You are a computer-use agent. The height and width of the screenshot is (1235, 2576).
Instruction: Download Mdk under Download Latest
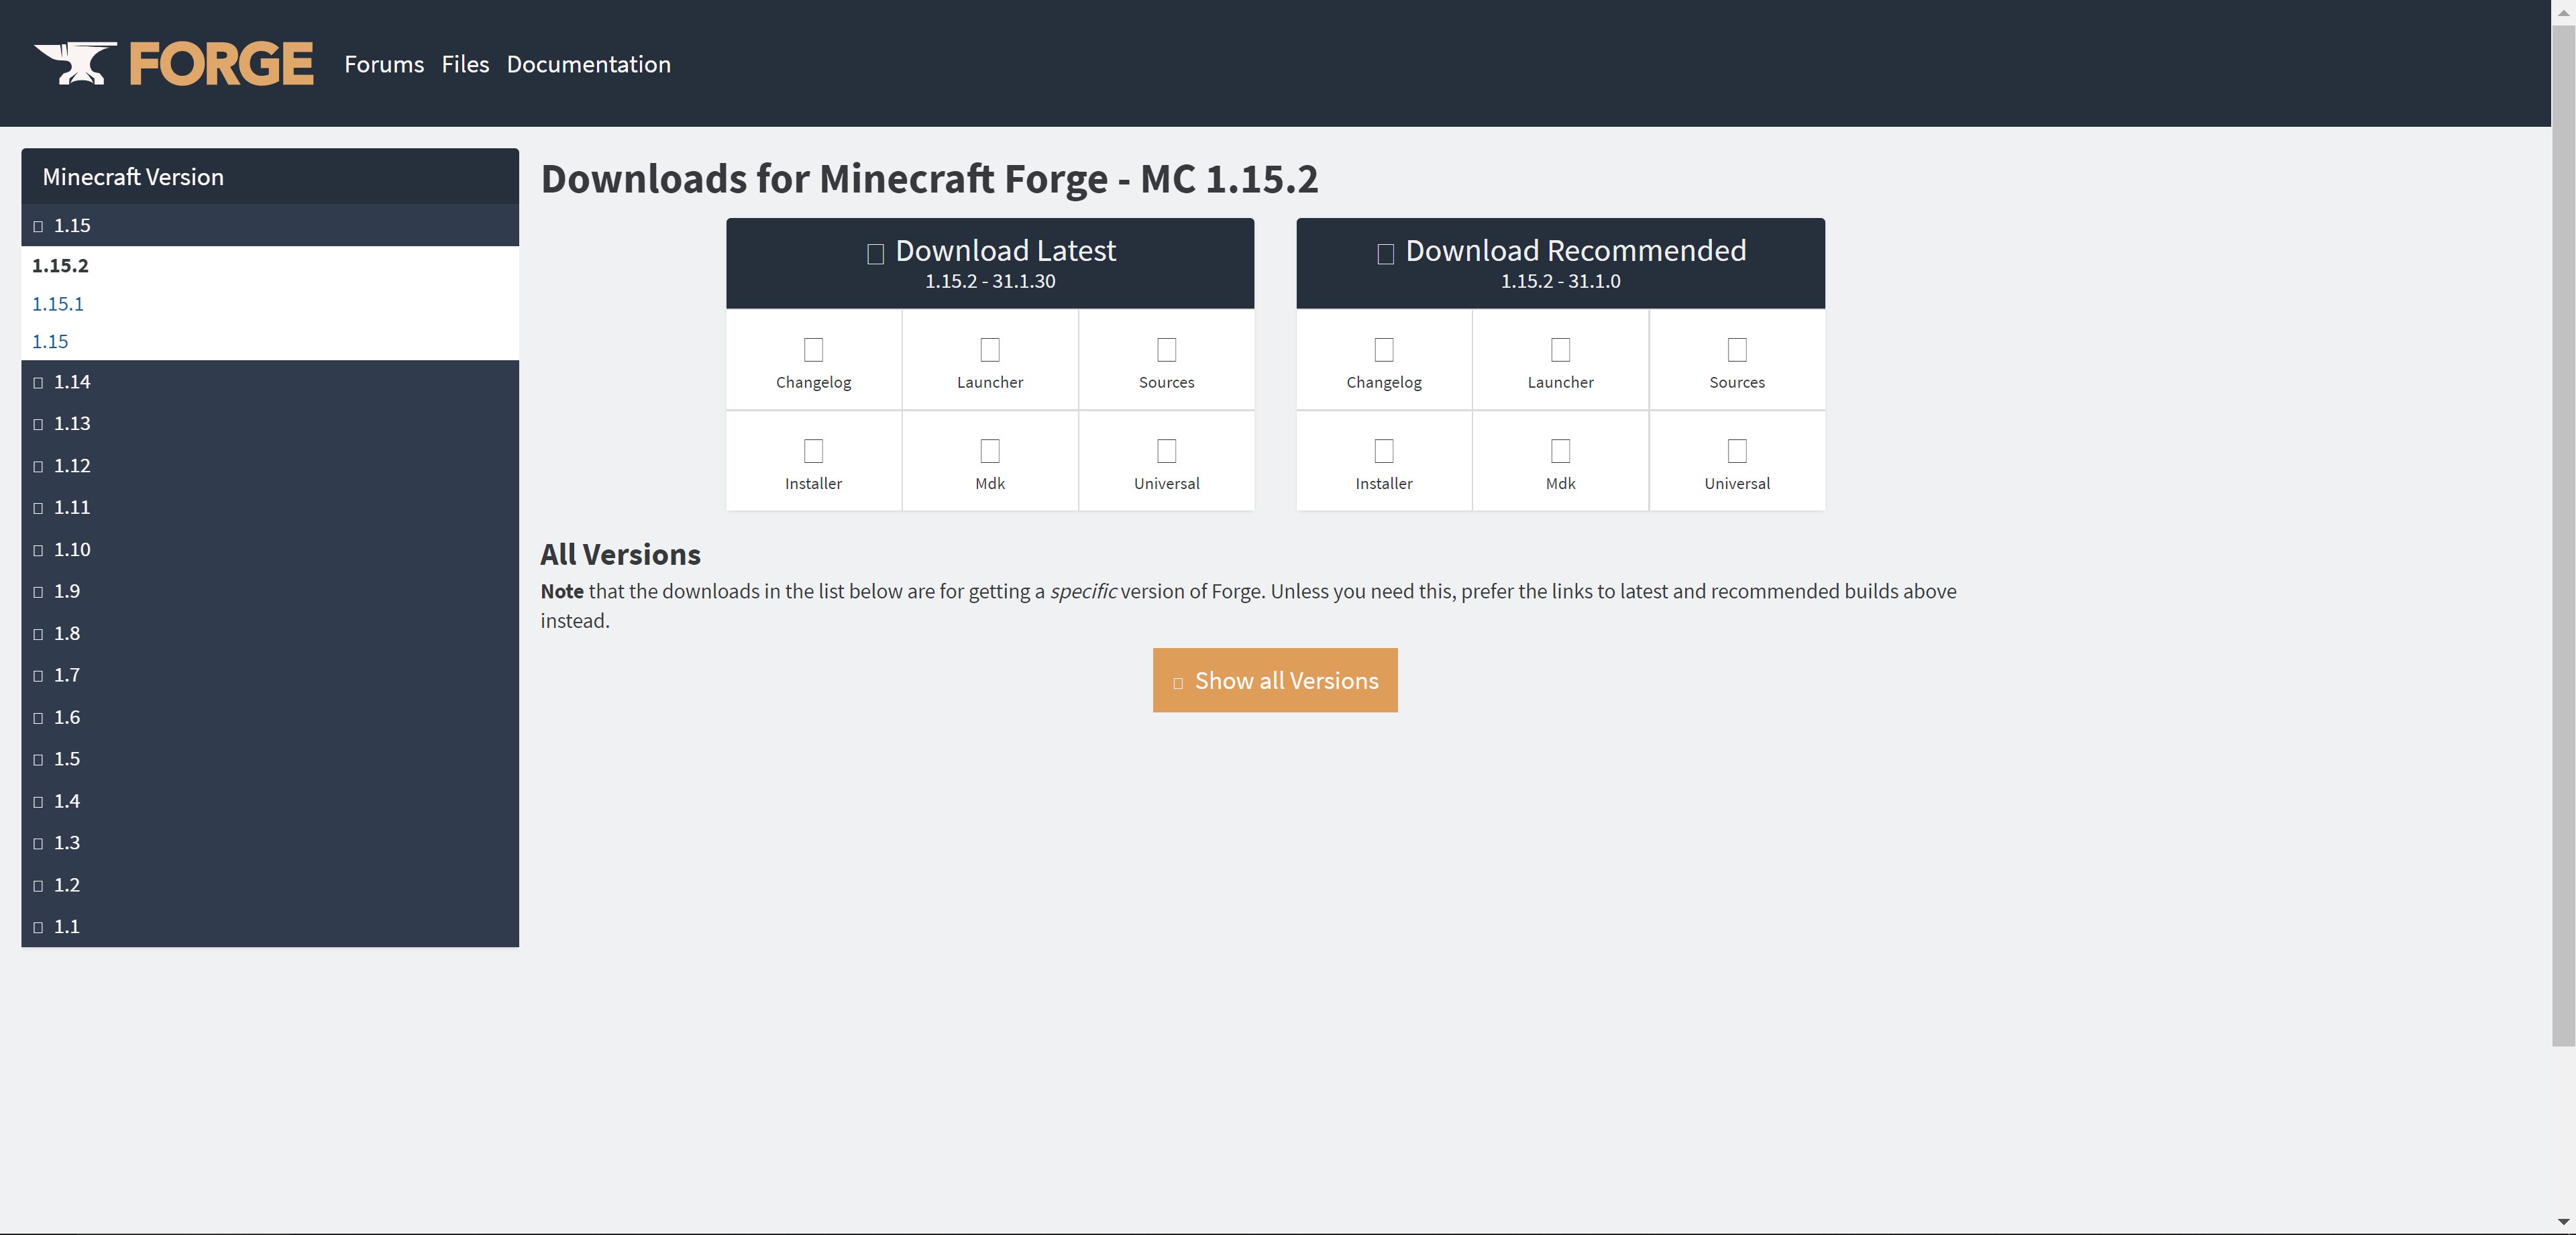(x=990, y=461)
